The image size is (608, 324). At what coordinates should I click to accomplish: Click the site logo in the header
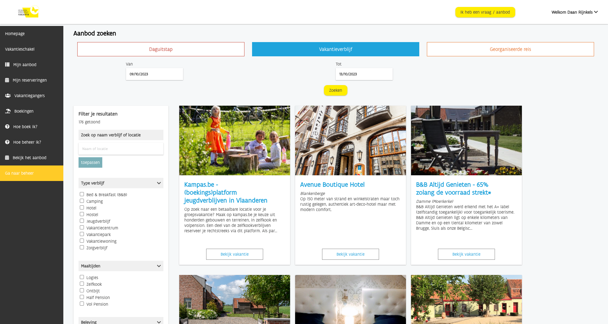(28, 12)
